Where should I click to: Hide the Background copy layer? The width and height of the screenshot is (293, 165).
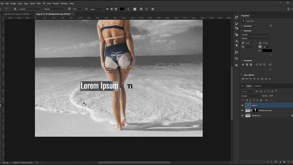(x=242, y=110)
